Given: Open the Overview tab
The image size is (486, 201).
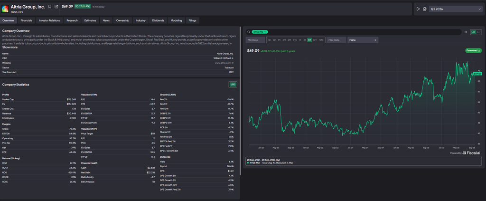Looking at the screenshot, I should 9,20.
